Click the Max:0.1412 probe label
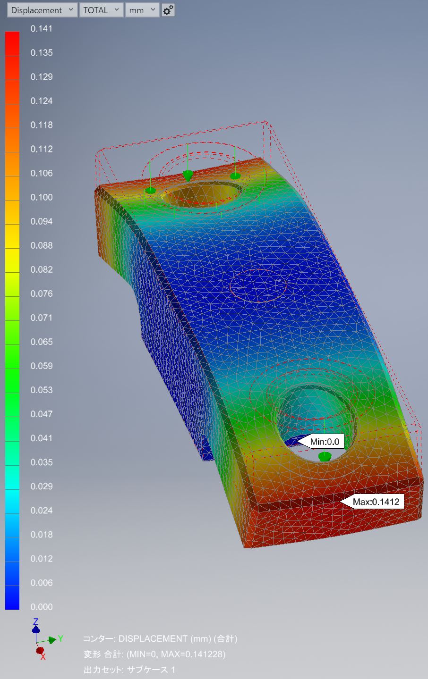 click(373, 502)
